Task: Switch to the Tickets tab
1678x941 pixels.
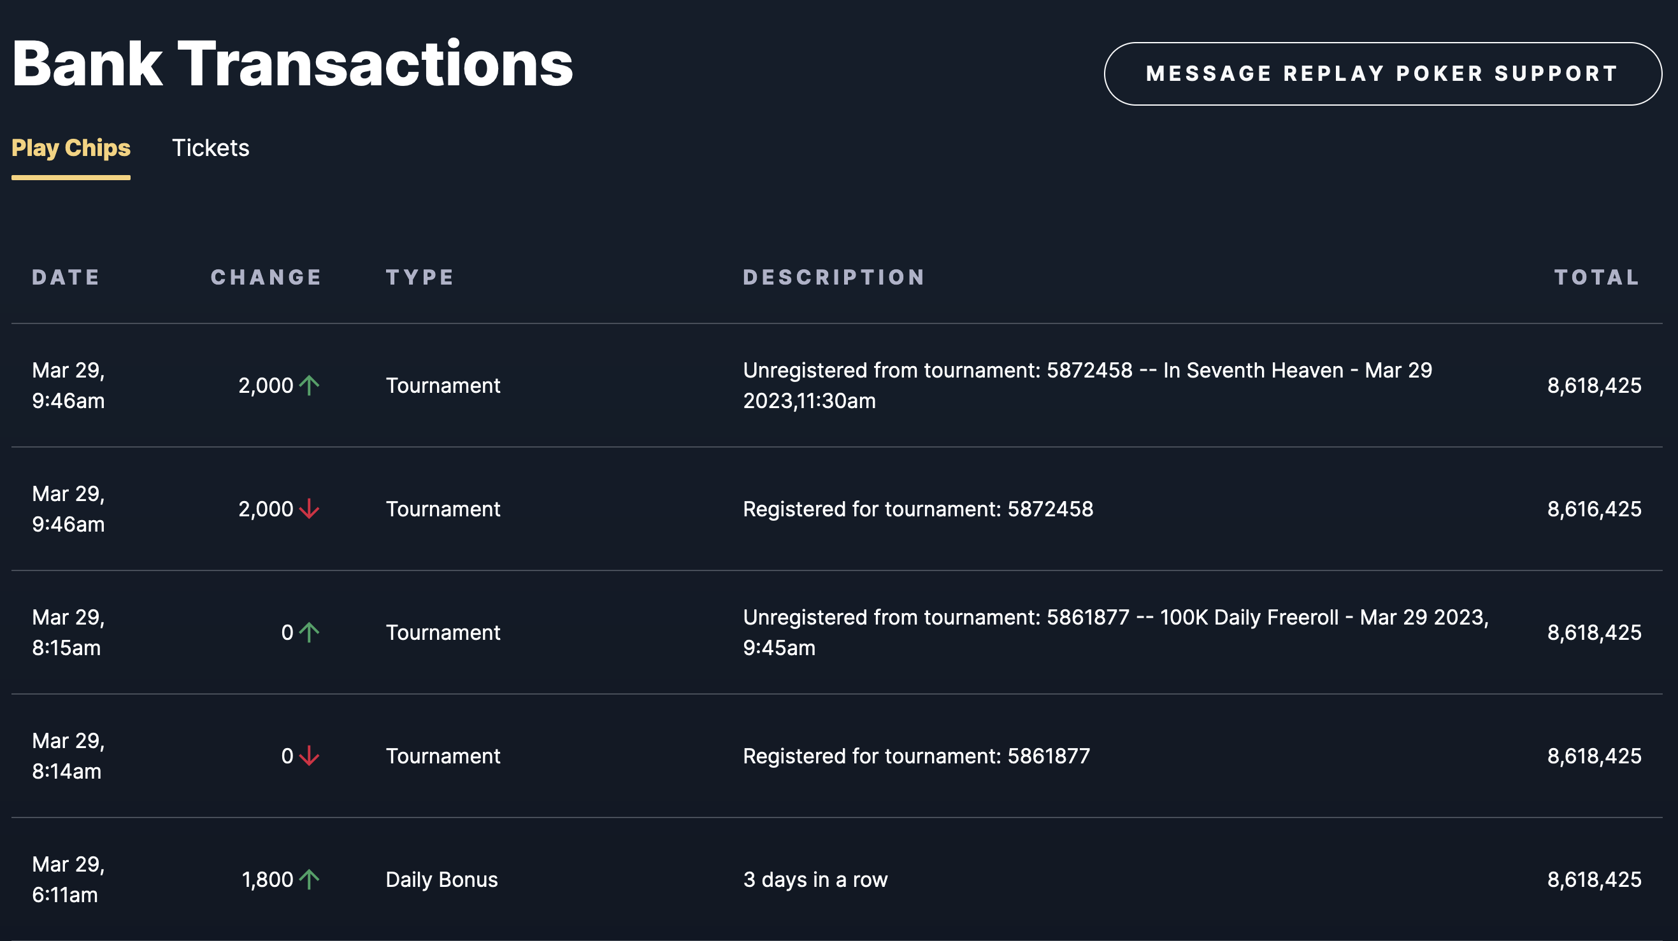Action: (210, 148)
